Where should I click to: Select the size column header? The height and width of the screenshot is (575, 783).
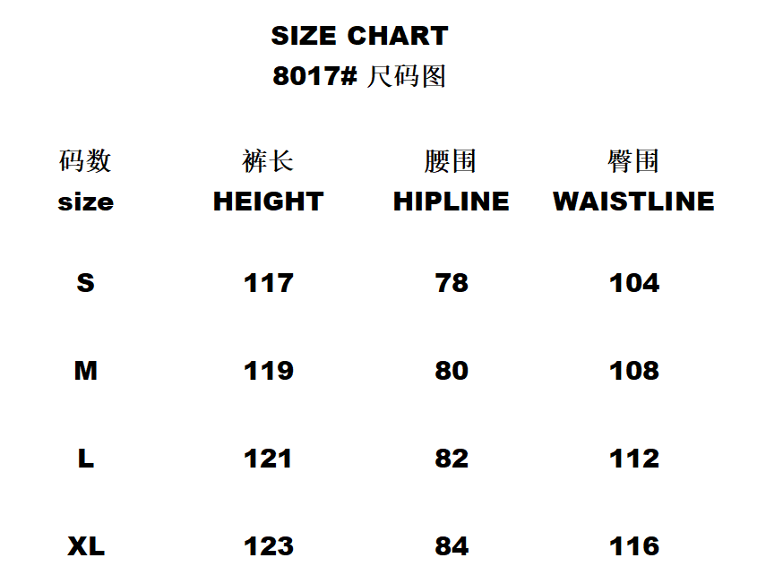[85, 202]
